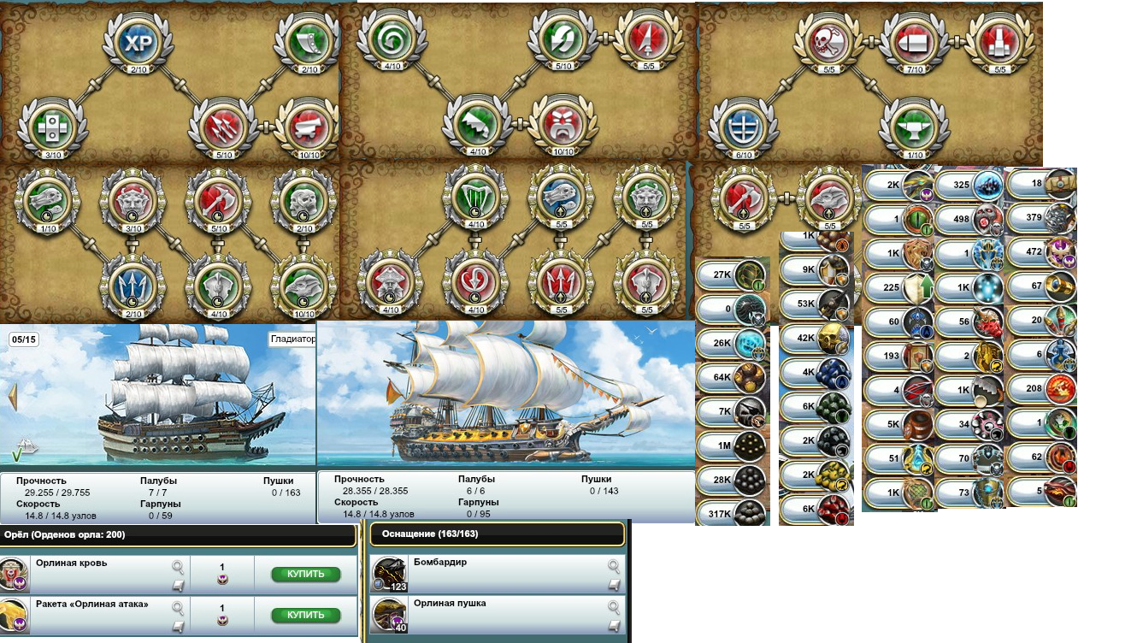Select the right sailing ship image

point(506,393)
